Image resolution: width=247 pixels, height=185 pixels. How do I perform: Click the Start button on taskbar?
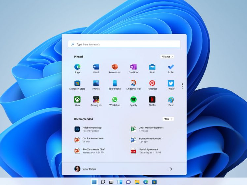tap(94, 182)
